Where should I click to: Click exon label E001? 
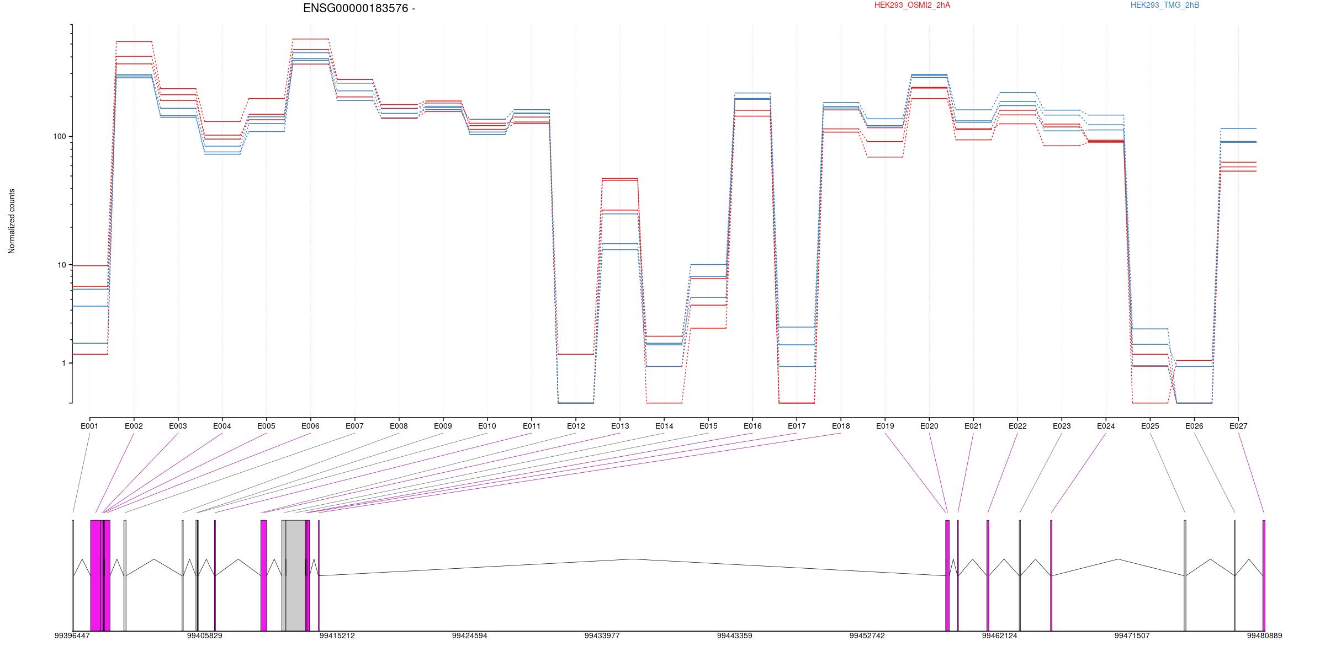click(x=89, y=426)
